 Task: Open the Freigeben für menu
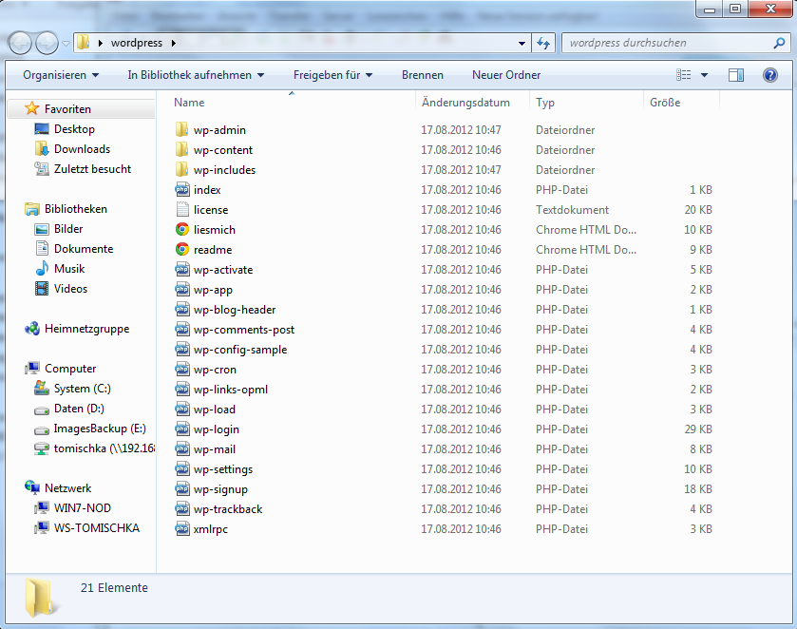332,75
